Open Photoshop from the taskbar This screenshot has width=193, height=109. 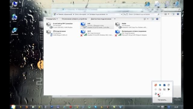52,107
